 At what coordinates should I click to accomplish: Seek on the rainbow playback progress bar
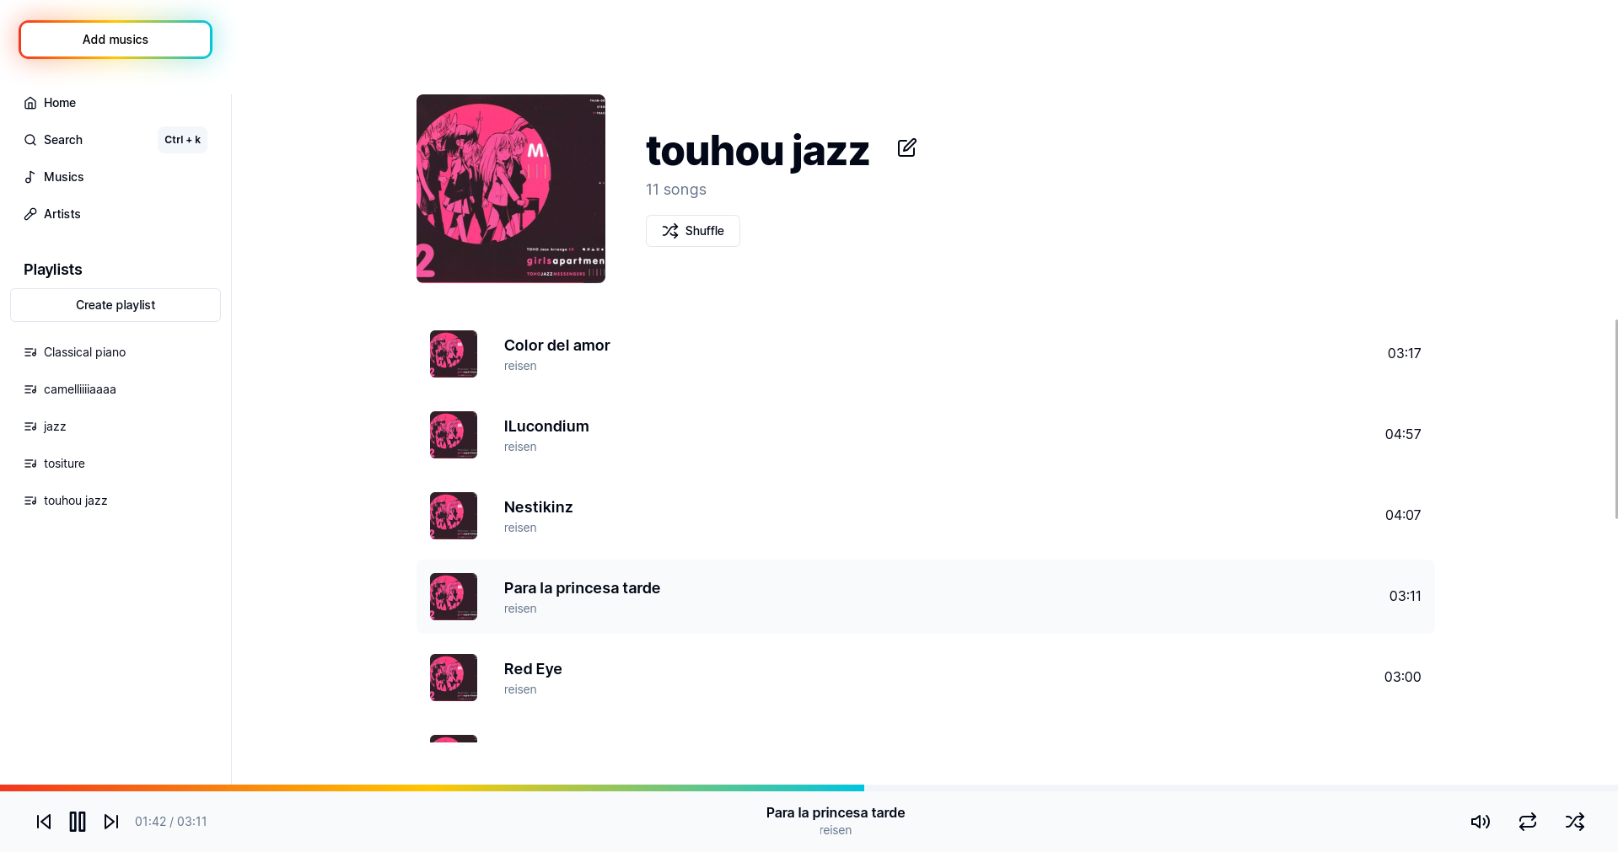[809, 788]
